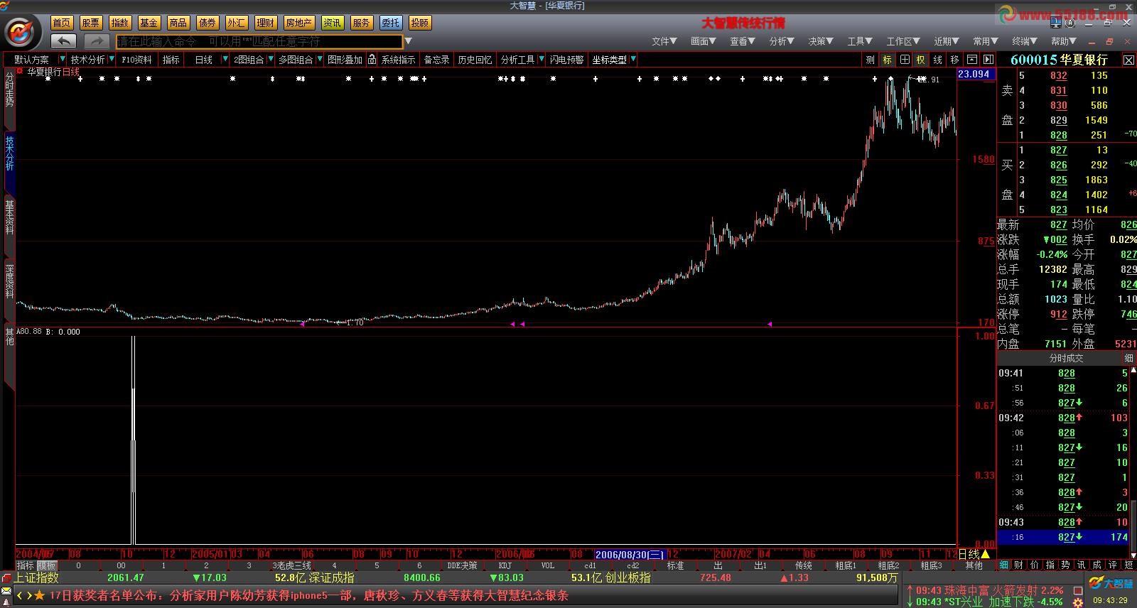Screen dimensions: 1137x608
Task: Click the 2006/08/30 date marker on timeline
Action: coord(630,555)
